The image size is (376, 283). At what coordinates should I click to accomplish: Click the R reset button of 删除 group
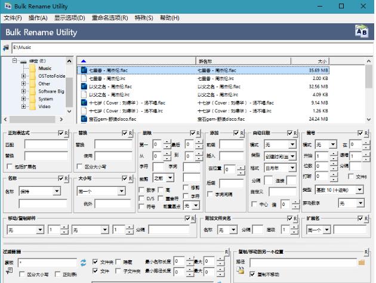pyautogui.click(x=198, y=133)
